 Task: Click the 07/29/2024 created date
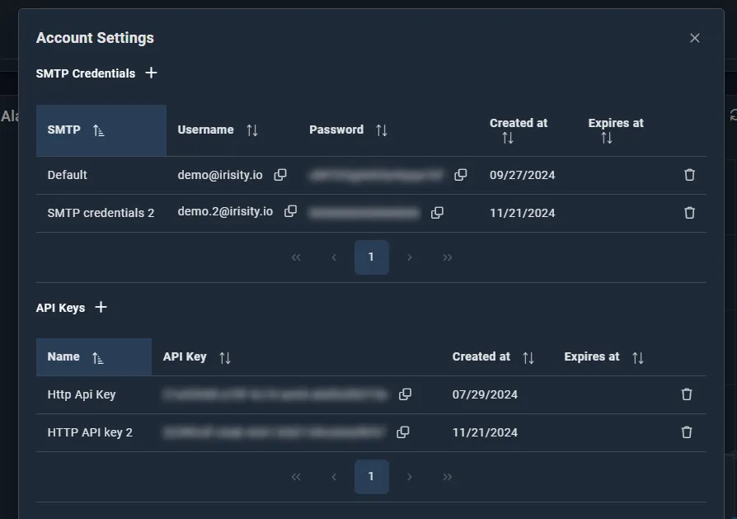(x=485, y=394)
